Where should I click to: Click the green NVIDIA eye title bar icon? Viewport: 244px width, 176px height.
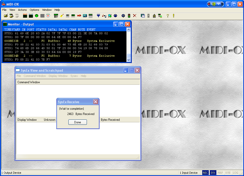[x=213, y=4]
